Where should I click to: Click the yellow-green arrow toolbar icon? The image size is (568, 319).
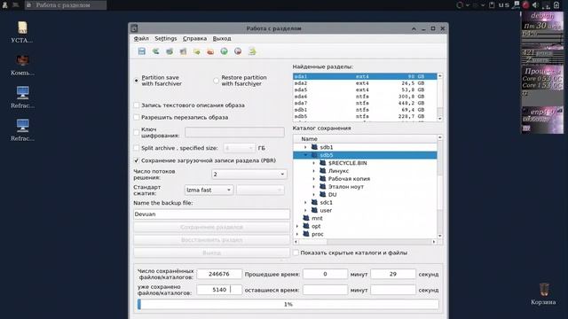click(197, 51)
